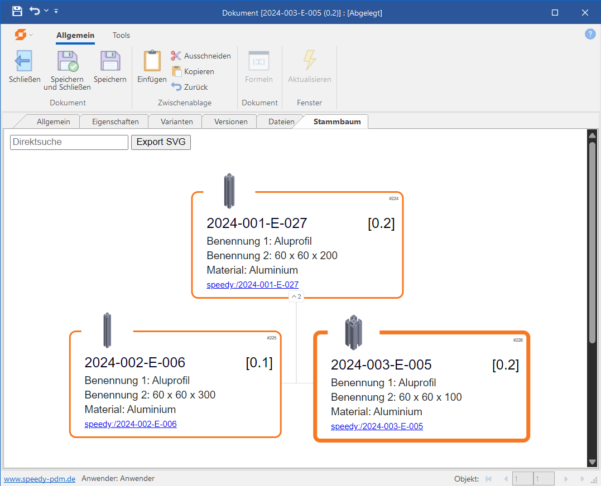
Task: Click the vertical scrollbar in Stammbaum view
Action: (x=592, y=240)
